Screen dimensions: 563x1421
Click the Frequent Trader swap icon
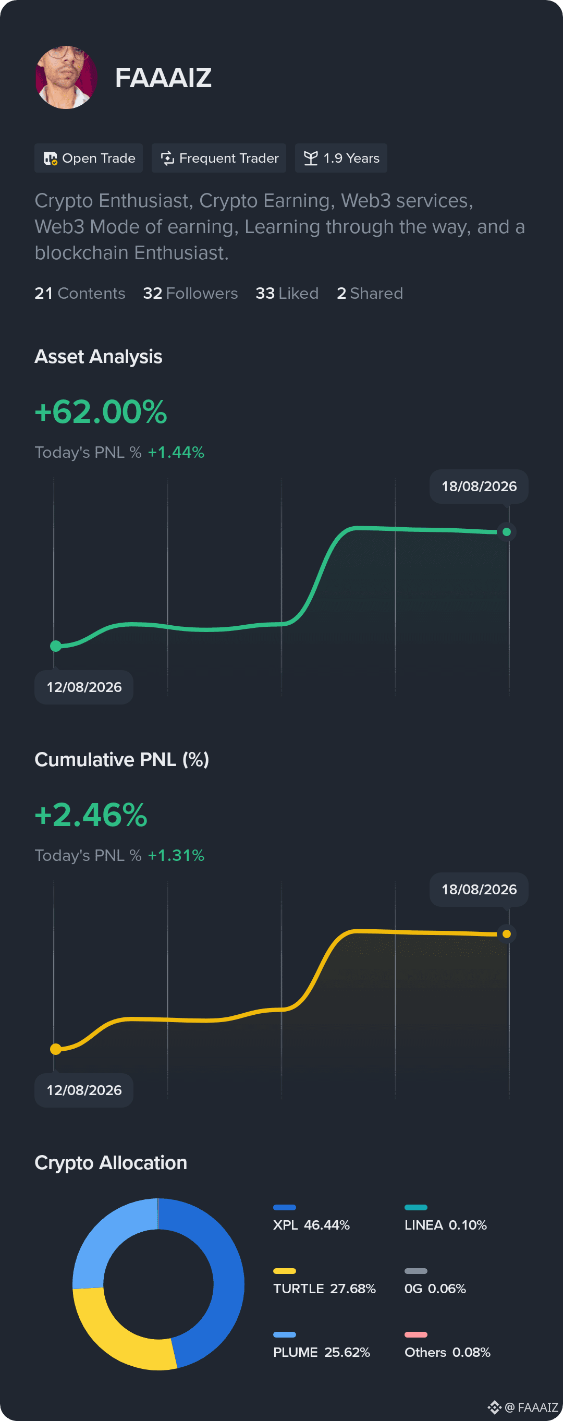pos(167,159)
